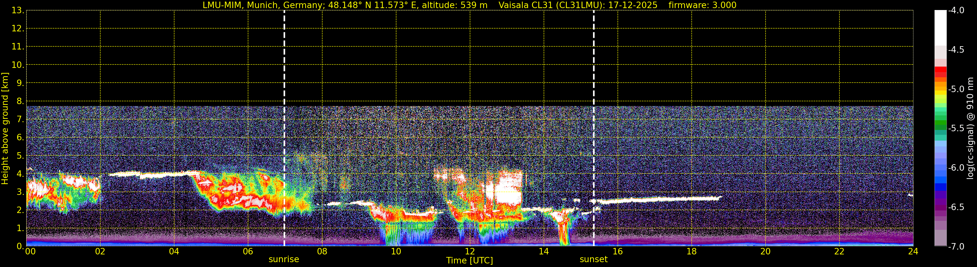Click the "10" time axis tick label

pos(396,251)
